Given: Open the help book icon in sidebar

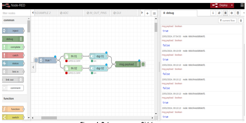Looking at the screenshot, I should click(x=219, y=13).
